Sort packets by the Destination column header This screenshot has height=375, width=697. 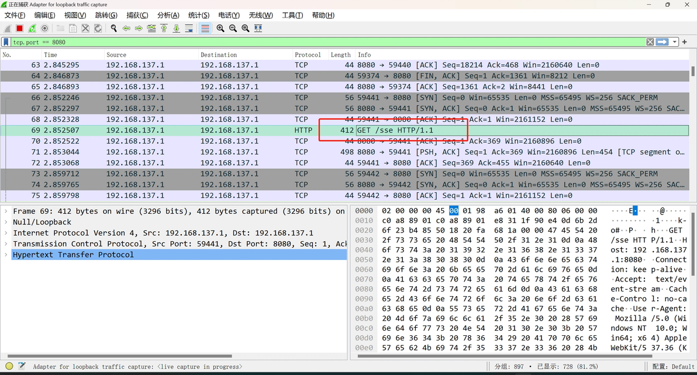click(x=245, y=54)
